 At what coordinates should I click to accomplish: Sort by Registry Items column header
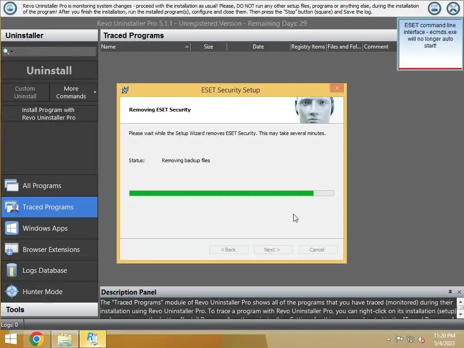(308, 47)
